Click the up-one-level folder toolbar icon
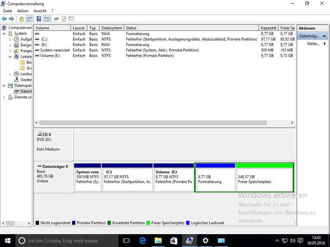 pos(21,19)
